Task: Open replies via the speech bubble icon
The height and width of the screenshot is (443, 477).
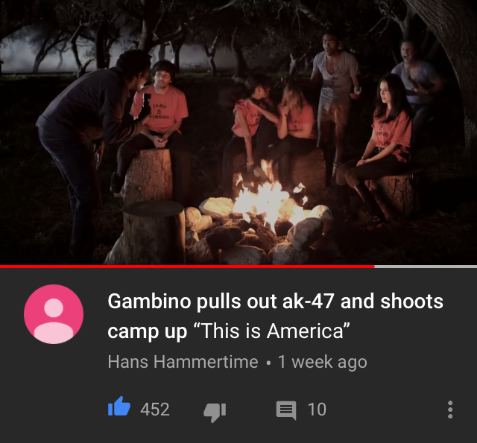Action: tap(286, 410)
